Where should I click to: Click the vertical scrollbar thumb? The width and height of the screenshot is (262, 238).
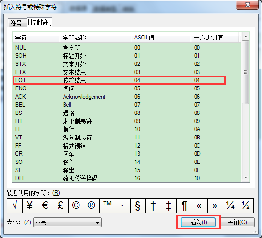pyautogui.click(x=246, y=72)
